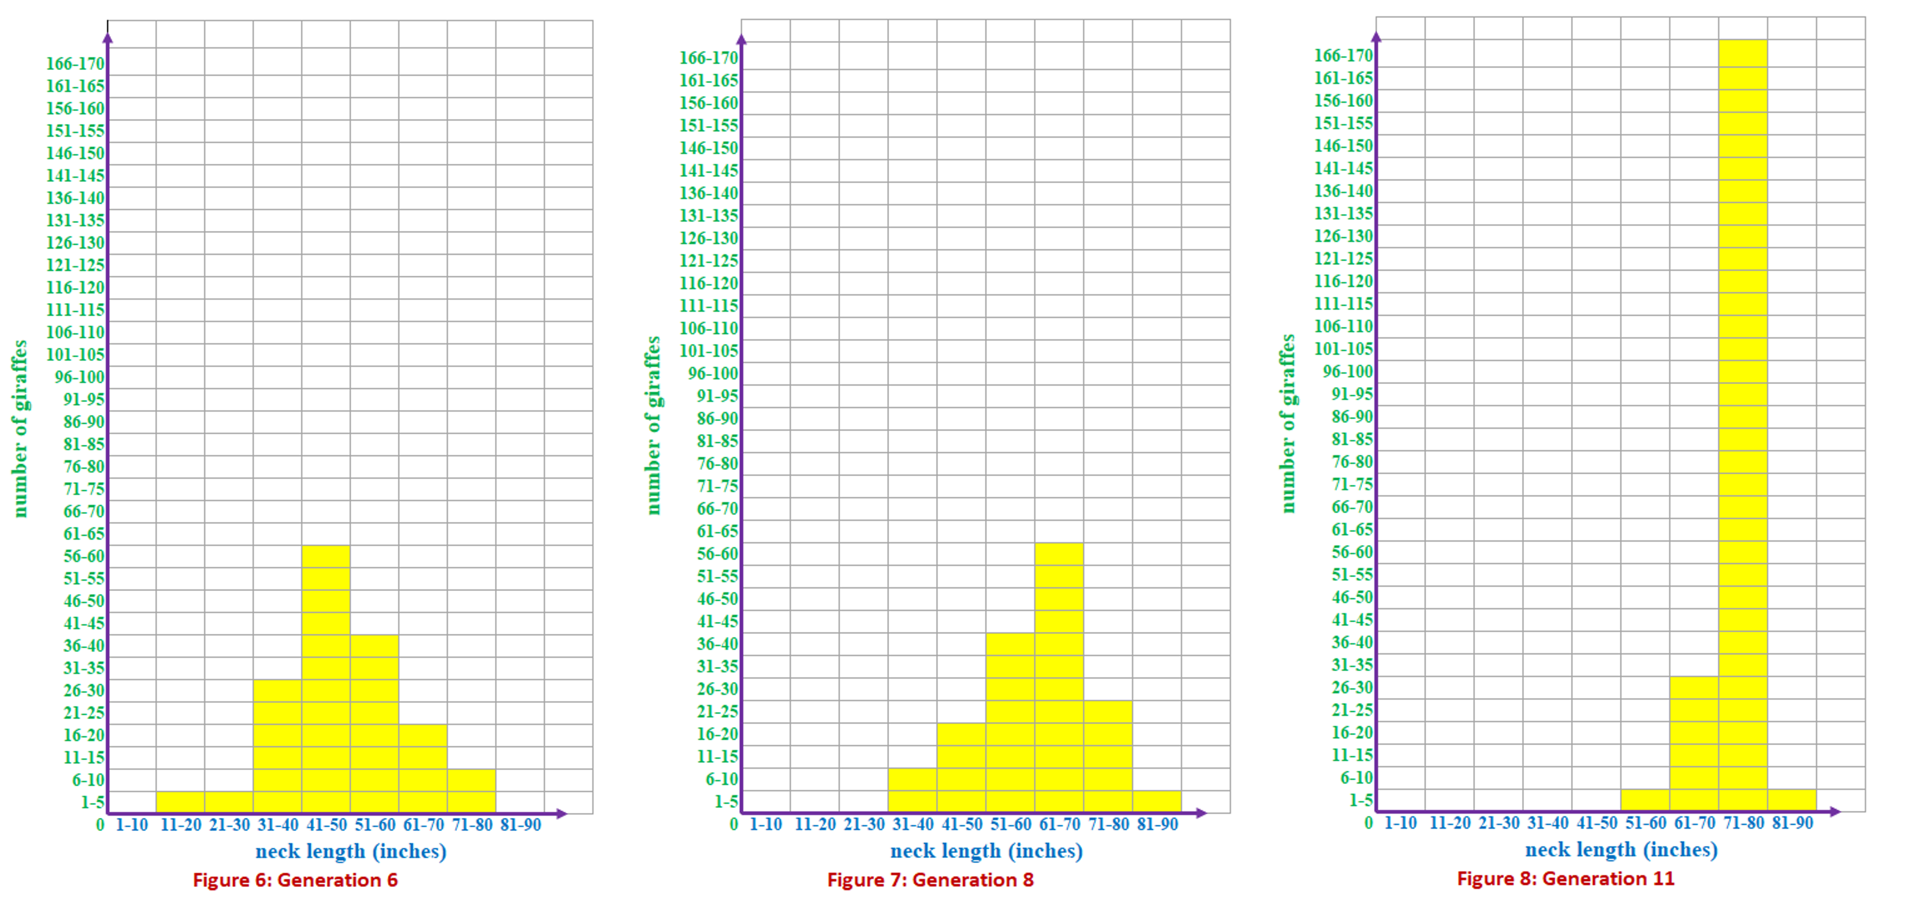Image resolution: width=1910 pixels, height=909 pixels.
Task: Click the 'number of giraffes' label of Generation 11
Action: pos(1288,423)
